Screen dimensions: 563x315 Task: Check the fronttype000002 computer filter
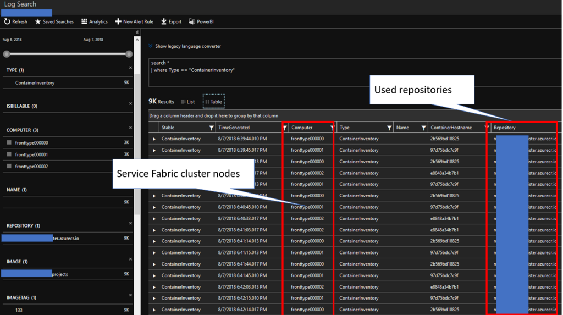pos(9,167)
